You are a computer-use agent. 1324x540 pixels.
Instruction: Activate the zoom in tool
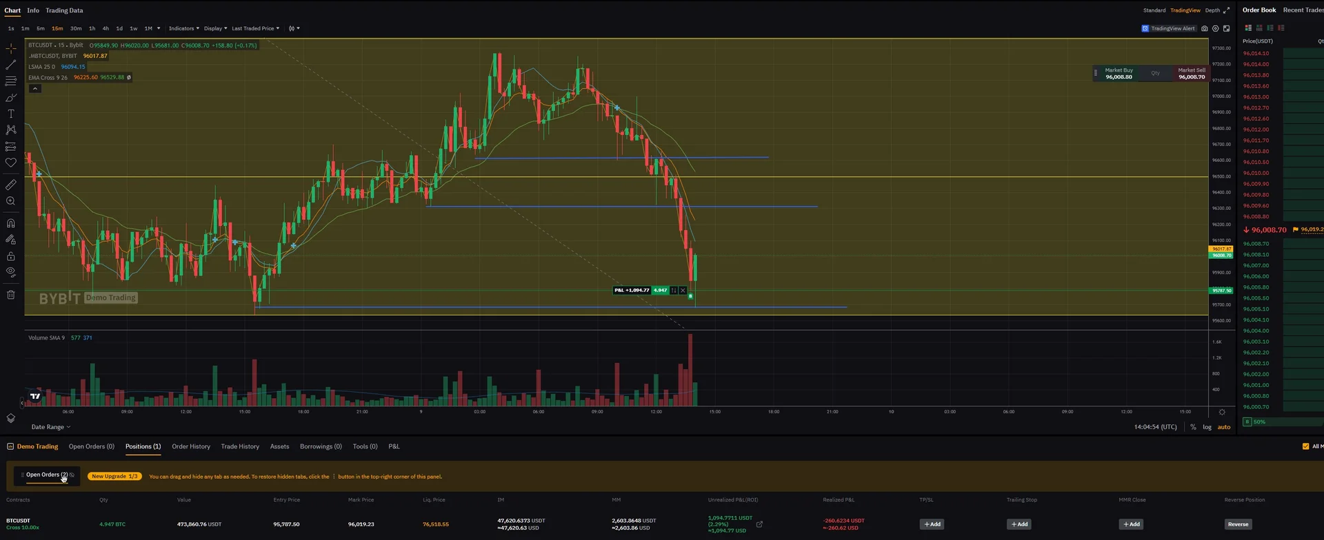pyautogui.click(x=10, y=201)
